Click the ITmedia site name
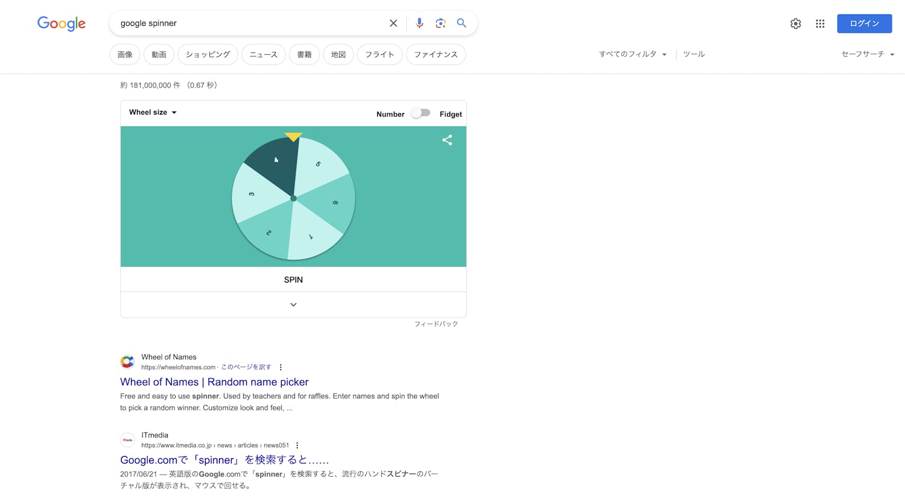This screenshot has width=905, height=499. (154, 435)
